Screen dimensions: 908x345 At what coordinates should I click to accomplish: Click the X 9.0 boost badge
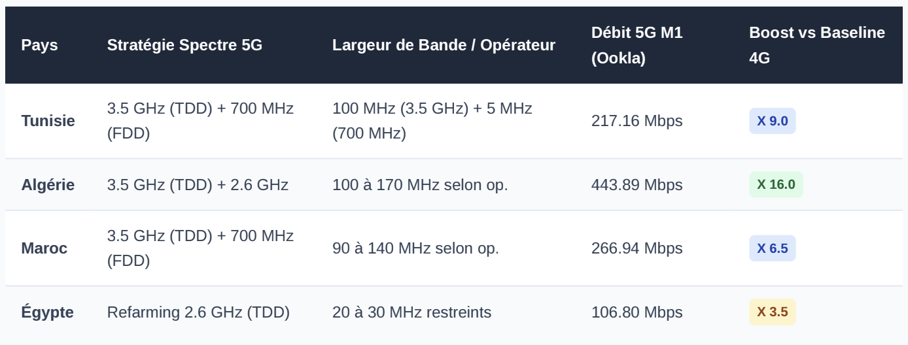click(x=773, y=121)
